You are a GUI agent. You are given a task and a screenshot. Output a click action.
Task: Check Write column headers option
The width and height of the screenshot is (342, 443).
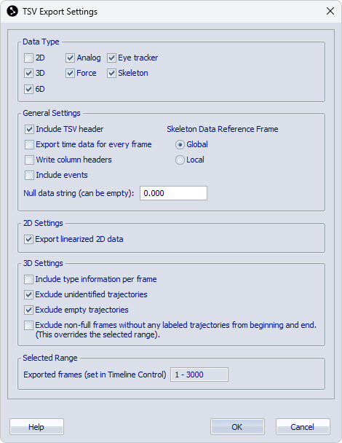click(x=29, y=160)
